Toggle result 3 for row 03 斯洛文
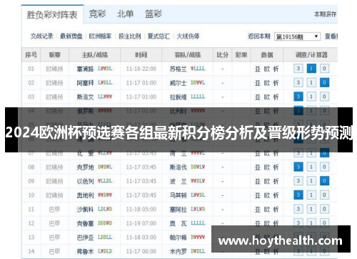Image resolution: width=357 pixels, height=259 pixels. pos(298,97)
